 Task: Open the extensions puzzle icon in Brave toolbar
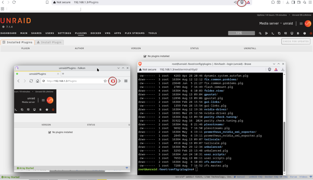point(273,2)
